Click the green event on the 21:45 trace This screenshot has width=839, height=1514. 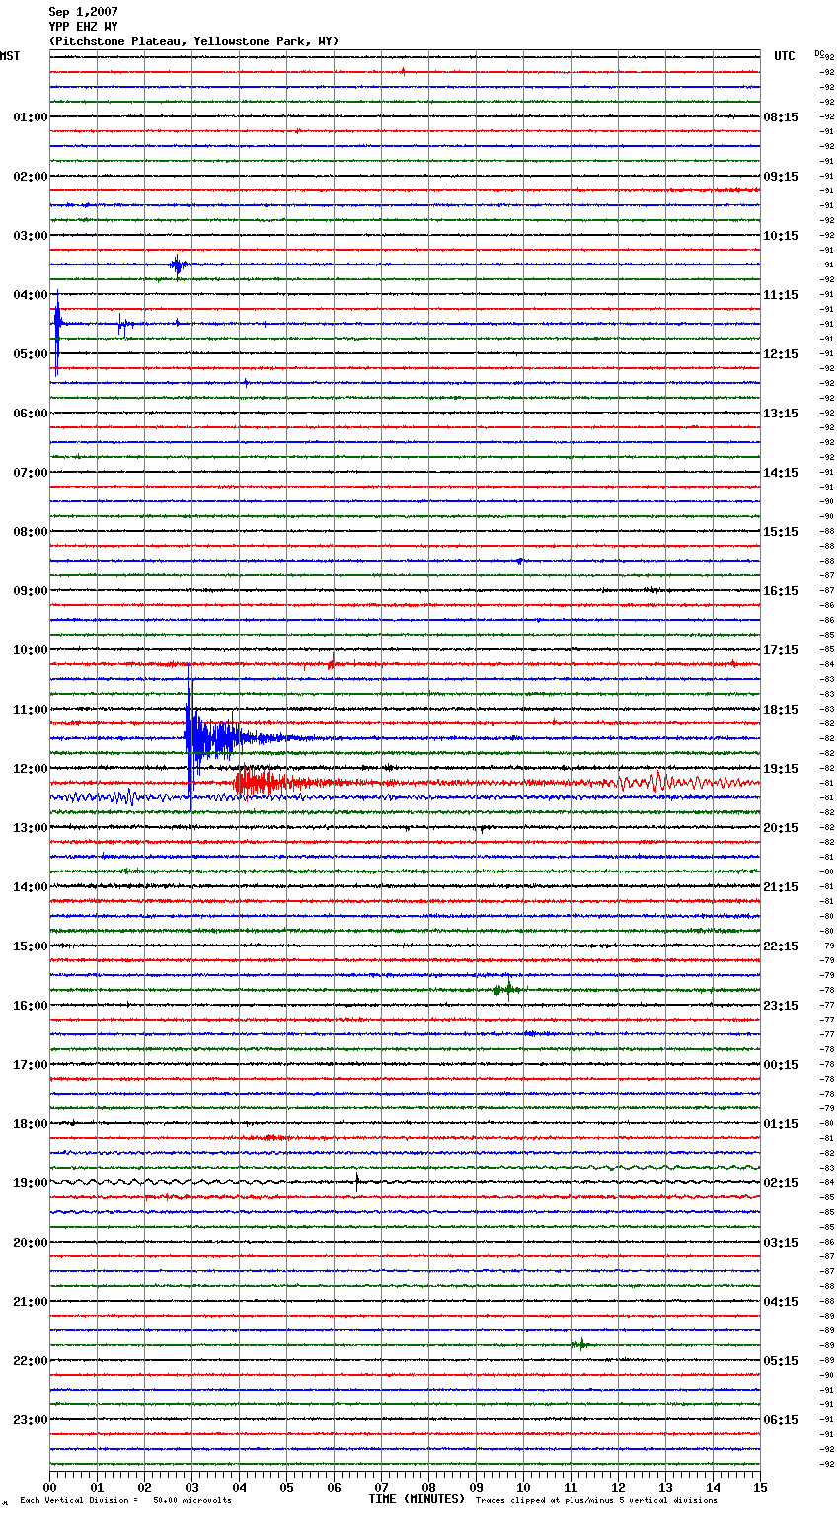point(580,1343)
